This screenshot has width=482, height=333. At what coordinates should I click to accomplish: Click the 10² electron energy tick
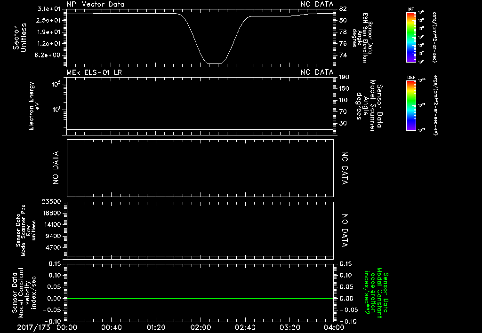pyautogui.click(x=56, y=84)
